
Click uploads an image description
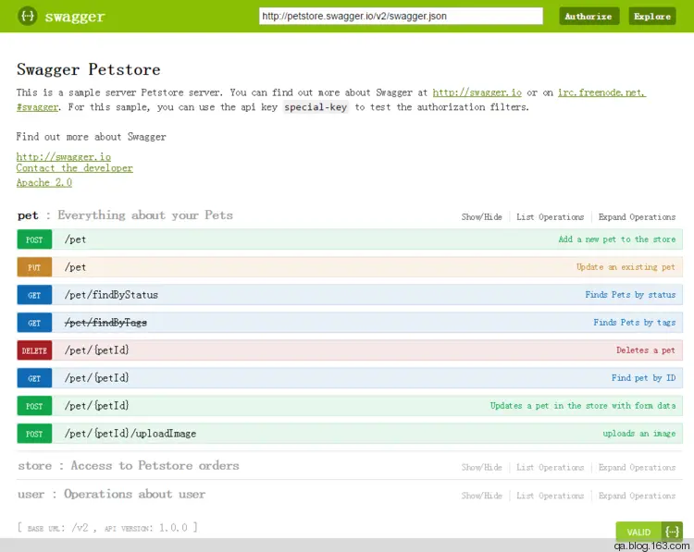639,434
